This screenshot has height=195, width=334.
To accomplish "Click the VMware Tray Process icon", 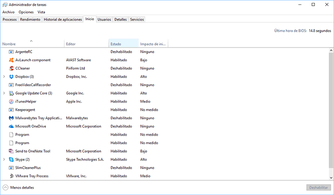I will click(x=11, y=176).
